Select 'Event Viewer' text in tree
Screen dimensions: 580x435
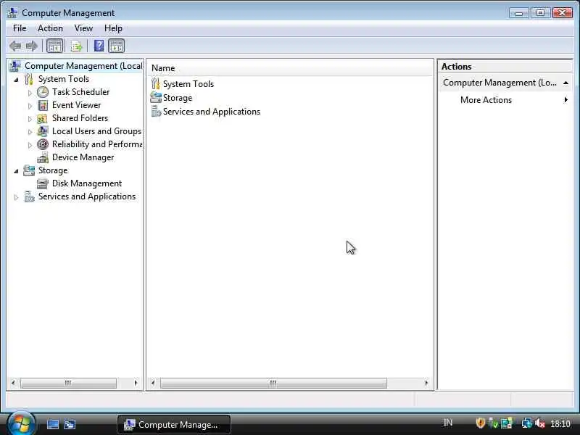coord(76,105)
